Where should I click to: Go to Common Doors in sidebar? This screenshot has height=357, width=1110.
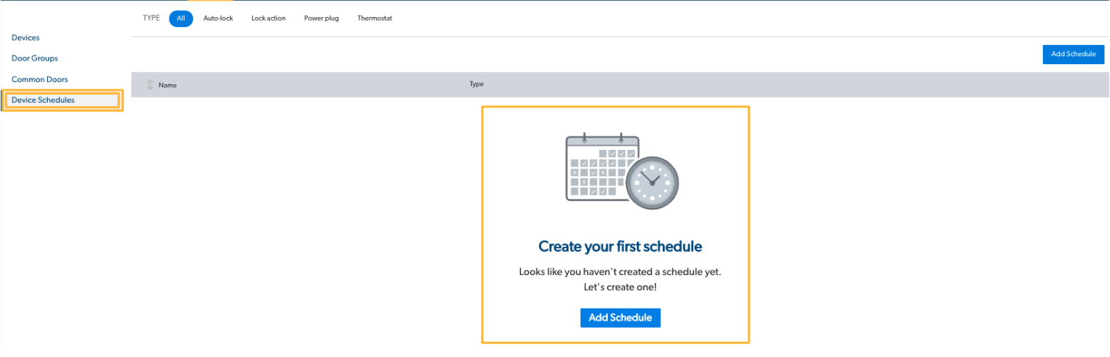click(40, 79)
